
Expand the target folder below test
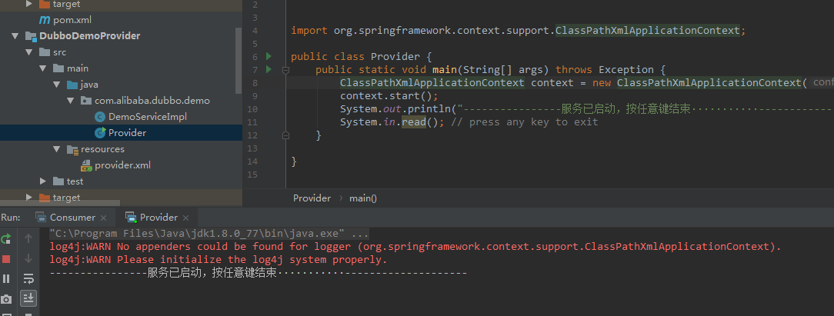pos(29,198)
